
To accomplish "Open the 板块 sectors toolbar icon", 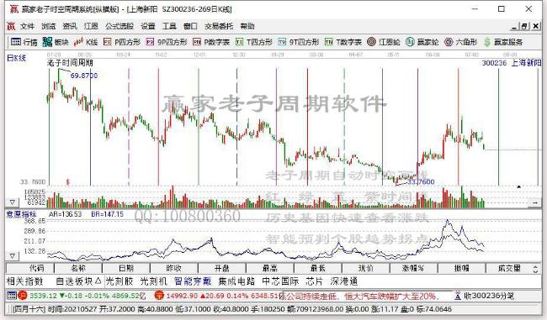I will pyautogui.click(x=56, y=42).
